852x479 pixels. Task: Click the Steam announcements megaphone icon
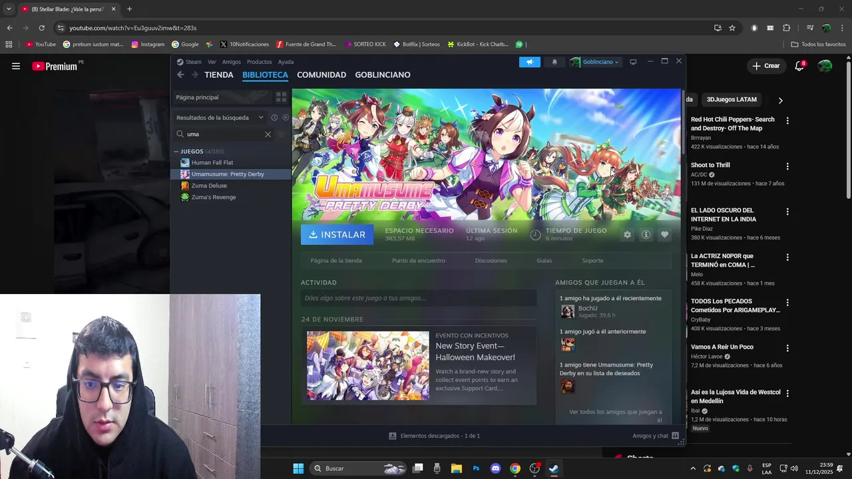click(530, 62)
